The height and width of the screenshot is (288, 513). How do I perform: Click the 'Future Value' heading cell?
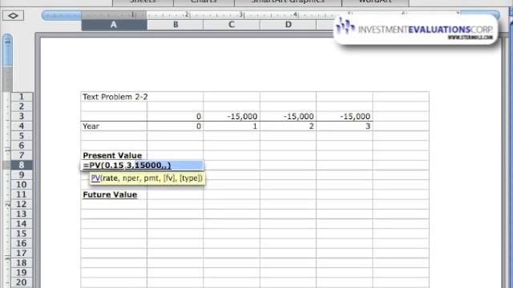pyautogui.click(x=114, y=194)
